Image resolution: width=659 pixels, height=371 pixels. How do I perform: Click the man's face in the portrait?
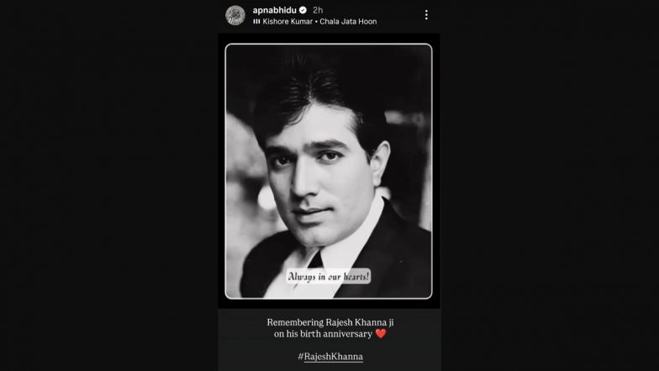click(319, 177)
